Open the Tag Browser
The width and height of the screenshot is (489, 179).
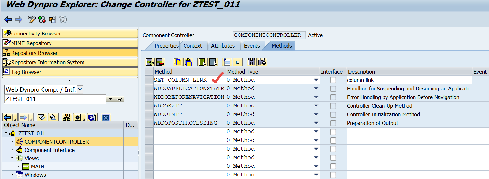click(70, 72)
